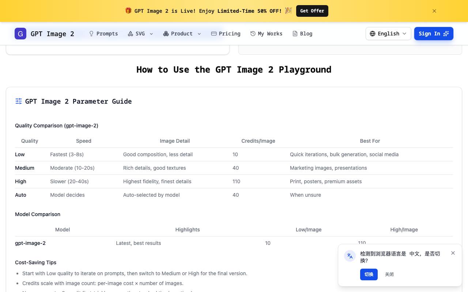Viewport: 468px width, 292px height.
Task: Click the Sign In button
Action: 434,34
